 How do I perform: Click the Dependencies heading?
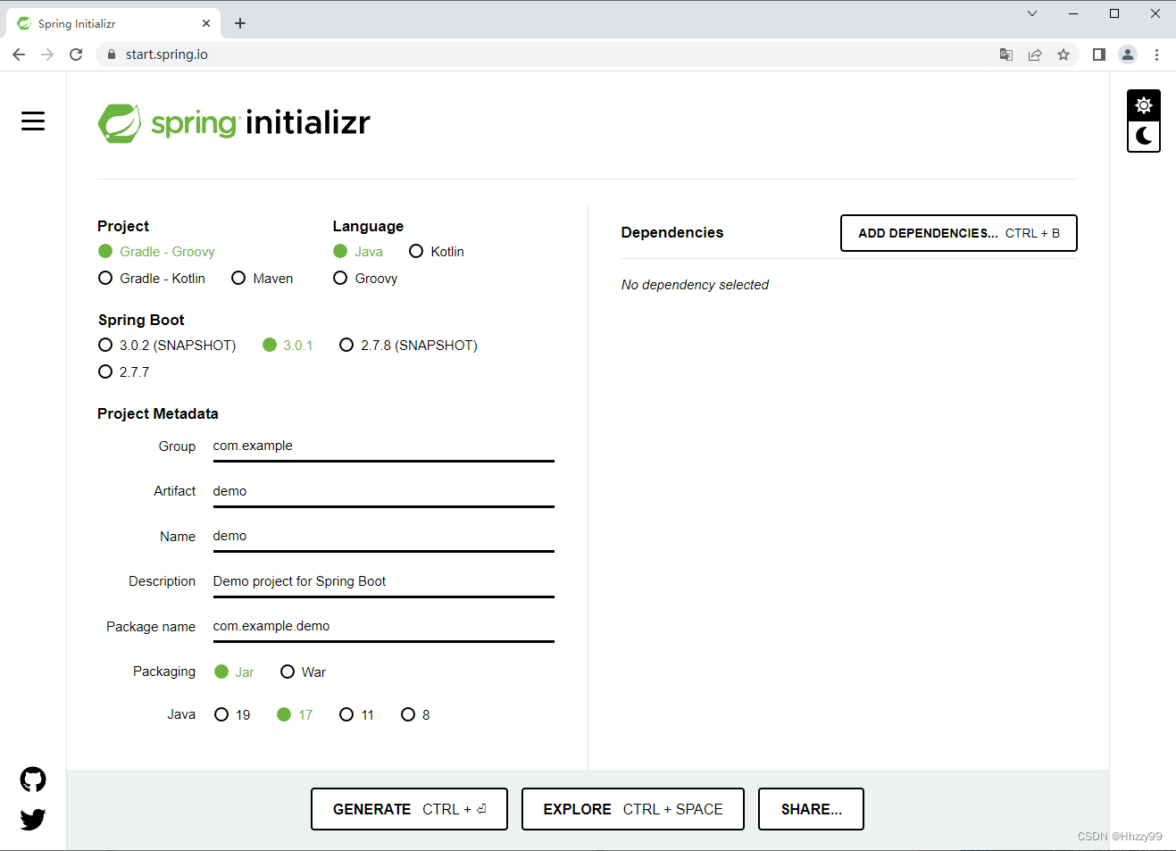tap(672, 232)
